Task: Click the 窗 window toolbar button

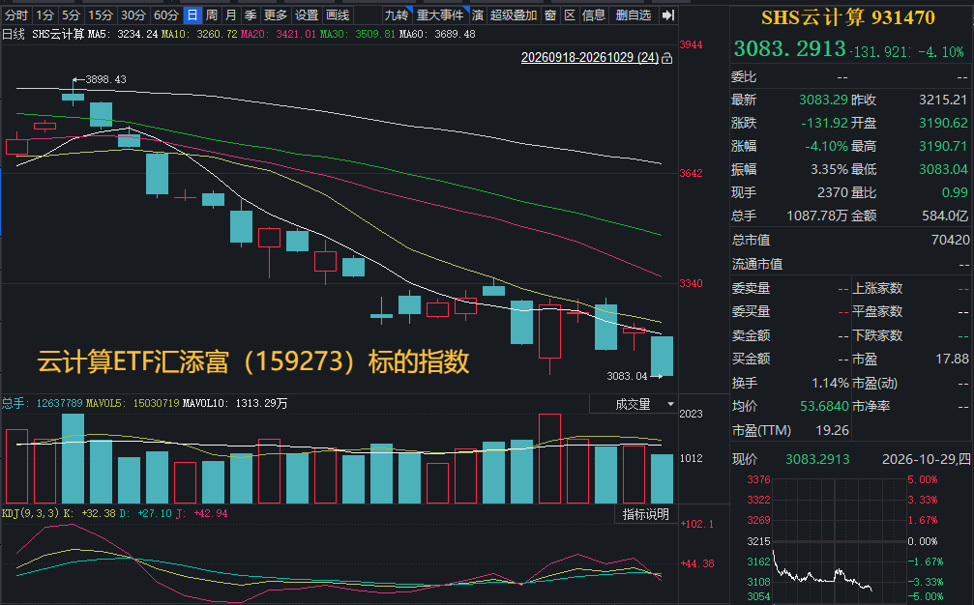Action: coord(550,14)
